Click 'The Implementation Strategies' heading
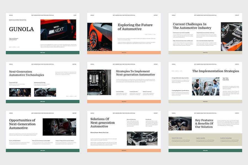This screenshot has width=248, height=165. coord(215,71)
